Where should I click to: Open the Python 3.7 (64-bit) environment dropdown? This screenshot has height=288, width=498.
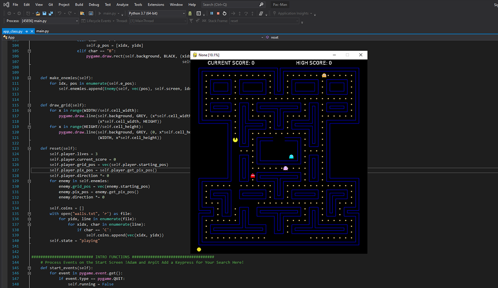(157, 13)
